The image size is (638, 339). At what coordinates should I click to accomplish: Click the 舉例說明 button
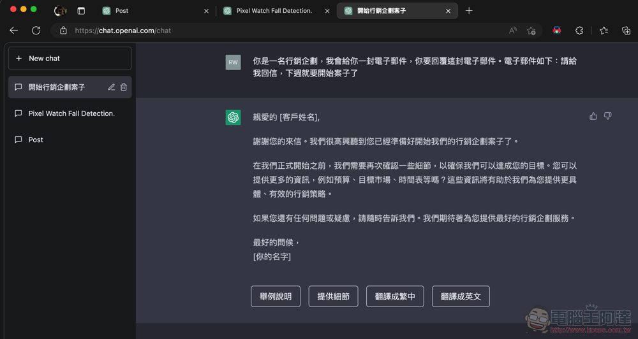pos(276,296)
